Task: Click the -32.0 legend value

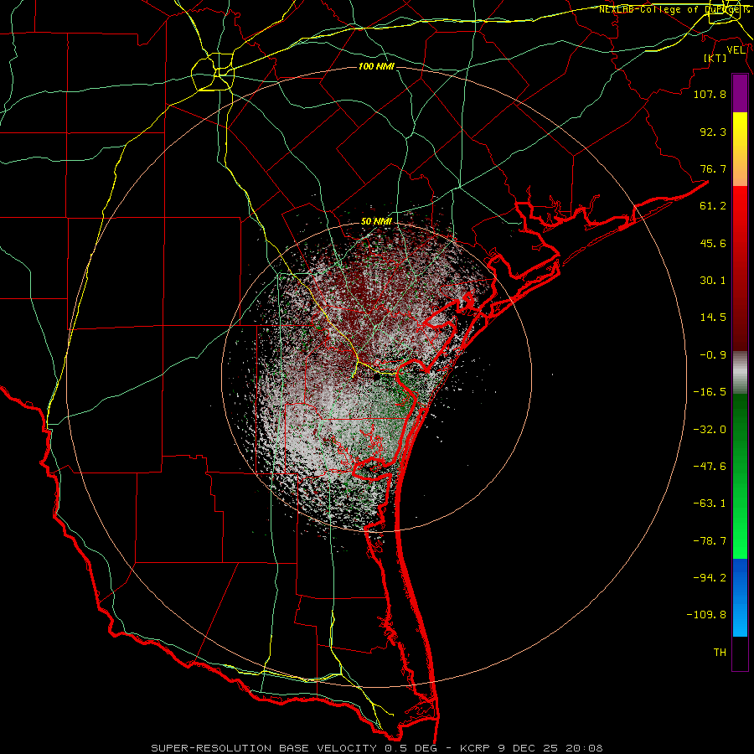Action: pos(710,430)
